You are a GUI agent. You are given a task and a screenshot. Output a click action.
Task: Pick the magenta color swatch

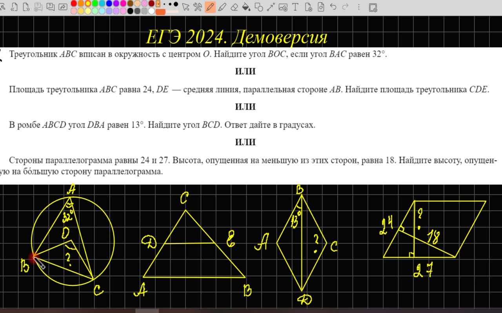coord(123,4)
